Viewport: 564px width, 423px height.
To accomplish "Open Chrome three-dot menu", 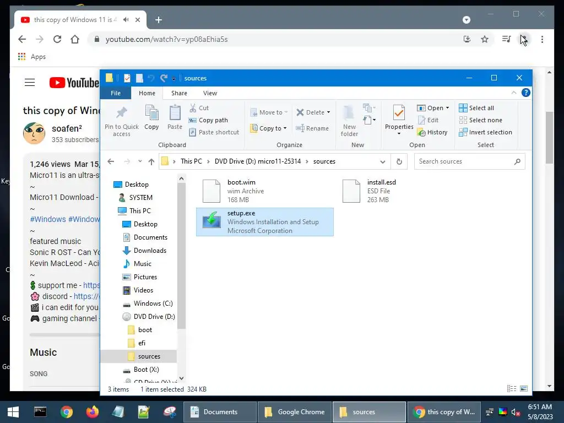I will [x=542, y=39].
